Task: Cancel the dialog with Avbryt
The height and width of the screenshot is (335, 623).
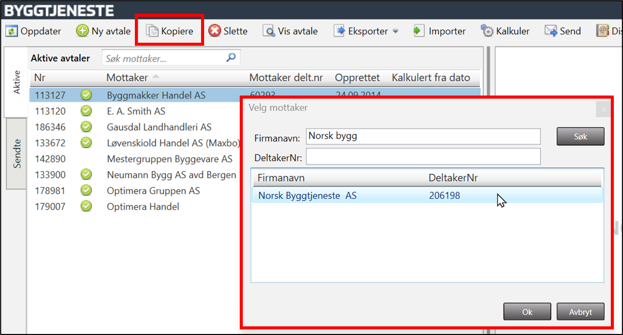Action: 580,312
